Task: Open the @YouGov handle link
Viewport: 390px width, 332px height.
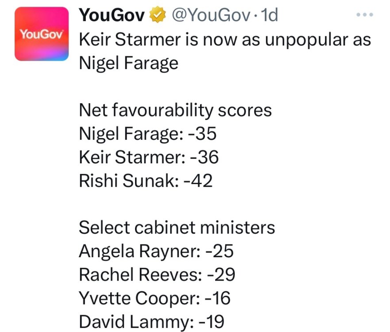Action: tap(211, 15)
